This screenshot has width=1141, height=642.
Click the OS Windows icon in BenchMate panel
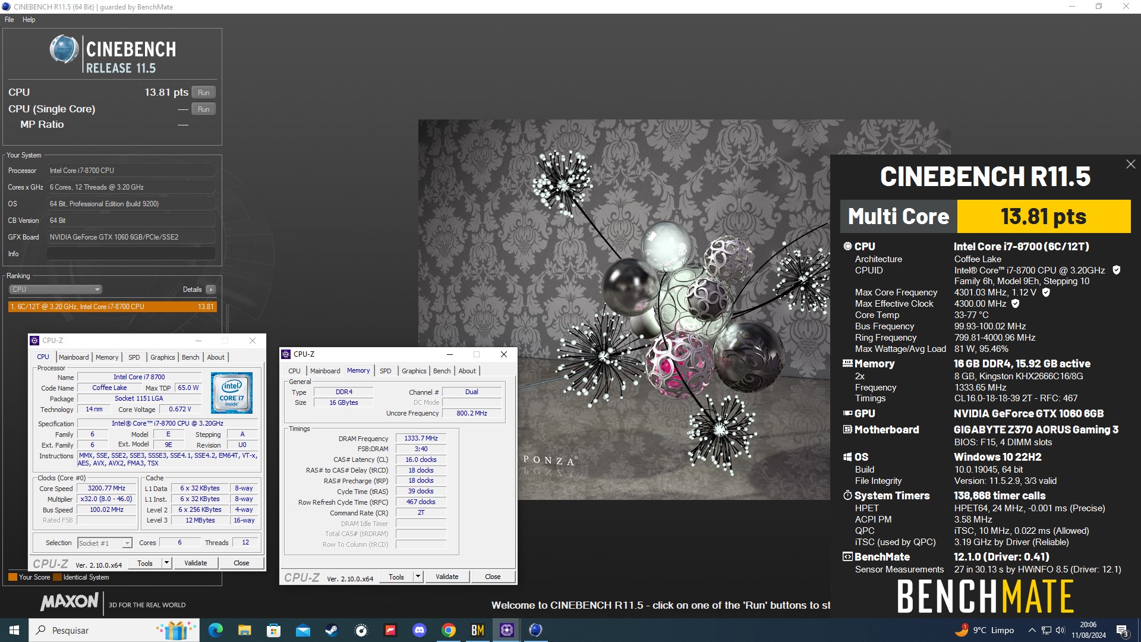point(847,457)
